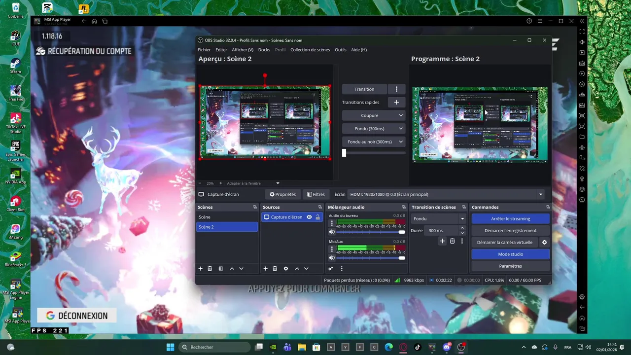
Task: Open audio mixer three-dot menu at bottom
Action: (342, 269)
